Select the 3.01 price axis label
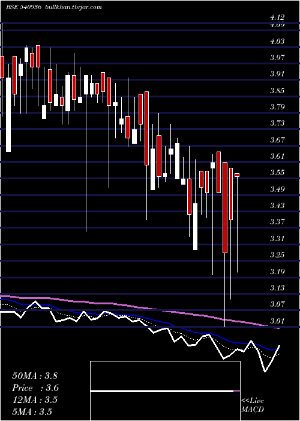Image resolution: width=300 pixels, height=421 pixels. pyautogui.click(x=277, y=321)
